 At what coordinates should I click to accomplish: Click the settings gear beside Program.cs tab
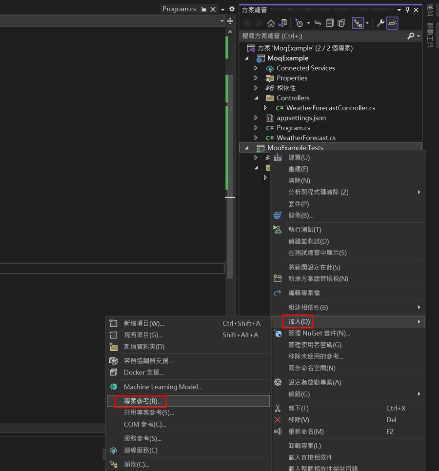point(232,9)
